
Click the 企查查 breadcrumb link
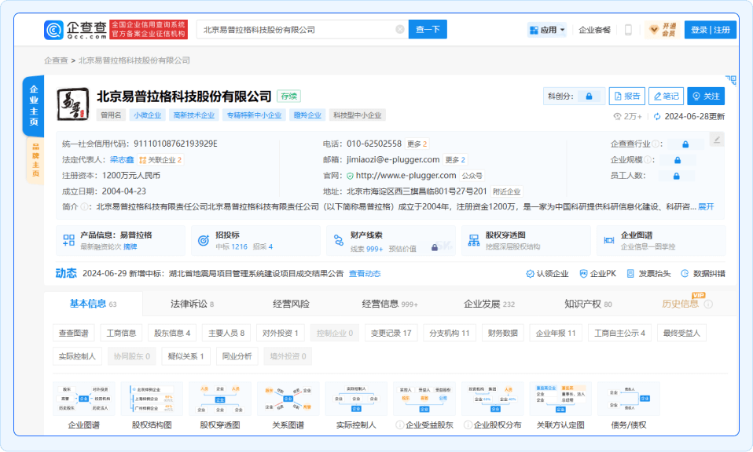pyautogui.click(x=56, y=60)
